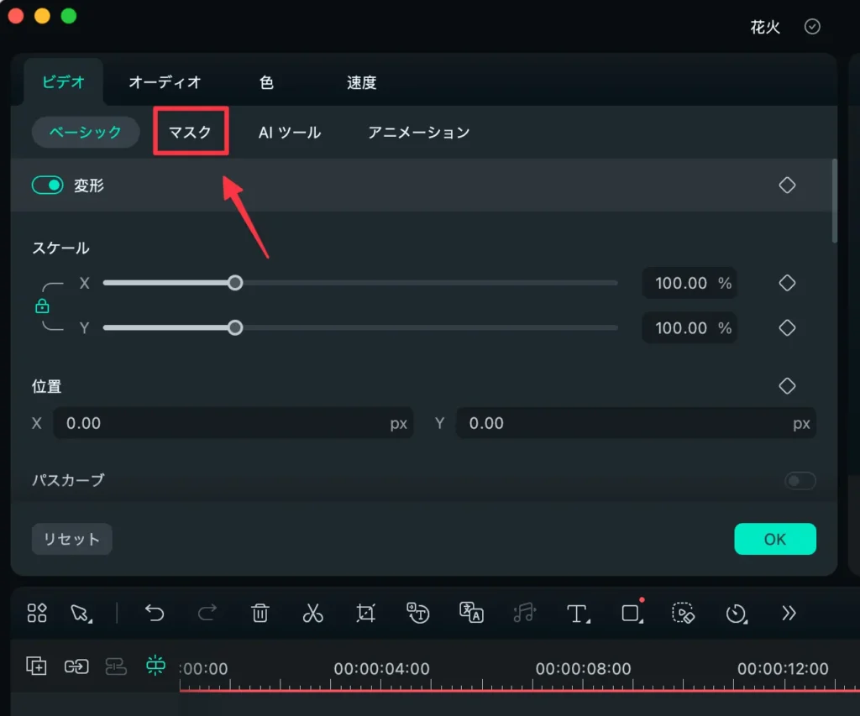Click the link clips icon
This screenshot has width=860, height=716.
pyautogui.click(x=76, y=666)
